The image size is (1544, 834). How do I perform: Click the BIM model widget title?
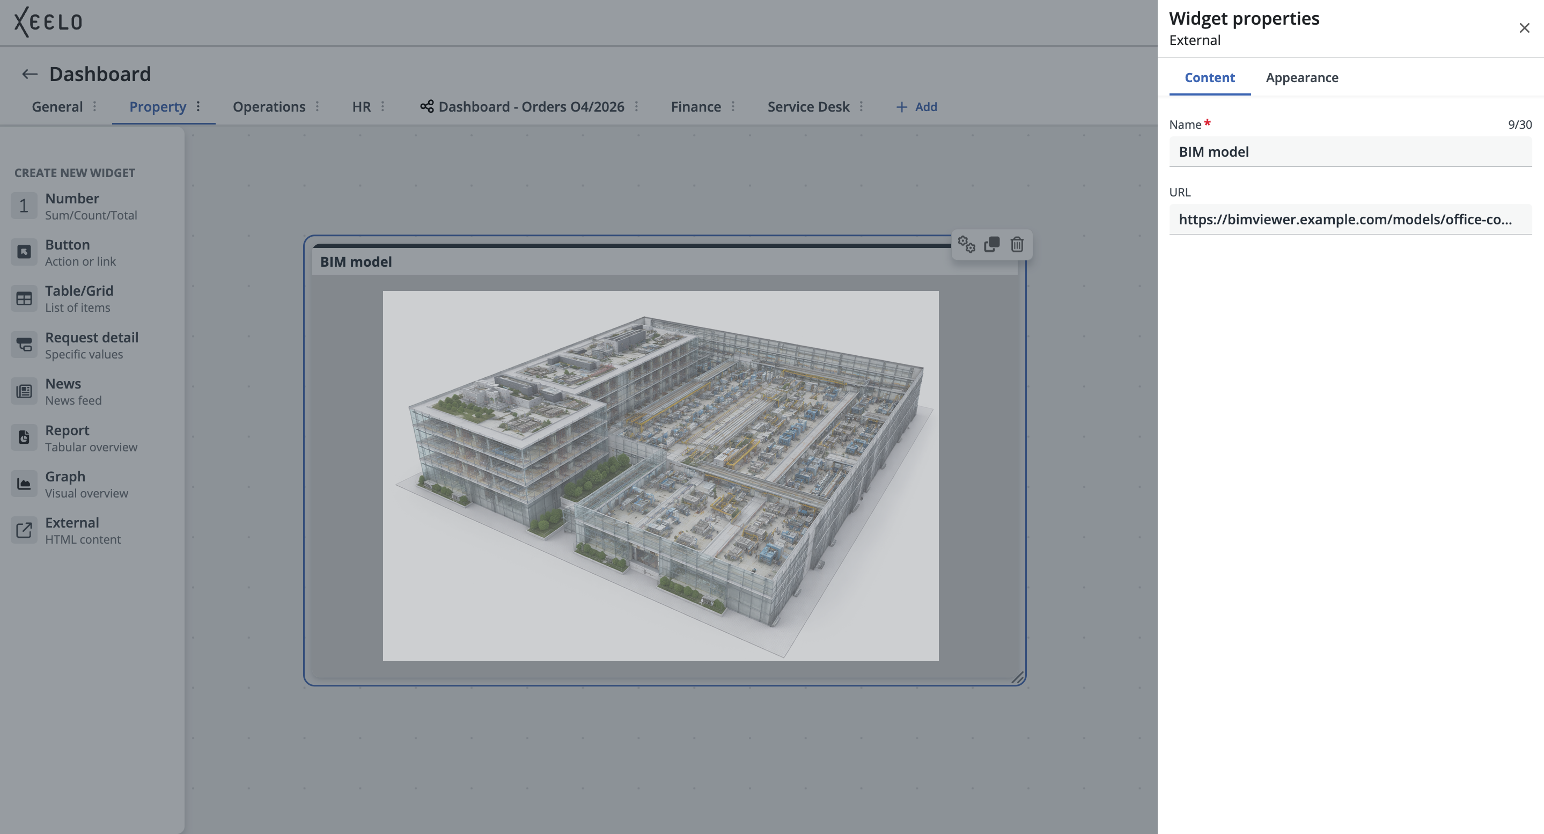point(356,262)
